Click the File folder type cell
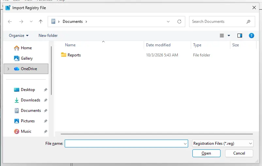Image resolution: width=262 pixels, height=166 pixels. (x=202, y=55)
